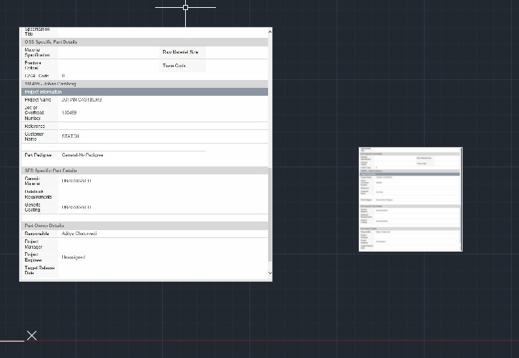
Task: Click the 'Reference' label
Action: pyautogui.click(x=35, y=126)
